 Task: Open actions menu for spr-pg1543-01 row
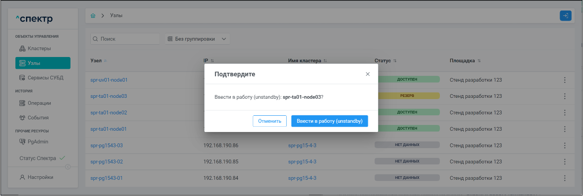565,178
